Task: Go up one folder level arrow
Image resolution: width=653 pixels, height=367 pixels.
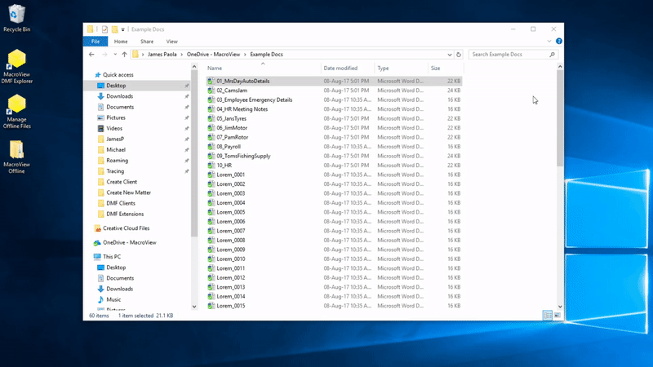Action: pos(124,55)
